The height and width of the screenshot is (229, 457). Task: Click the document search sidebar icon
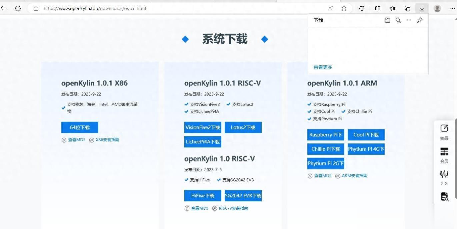[444, 197]
